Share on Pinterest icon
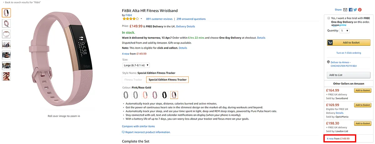This screenshot has width=375, height=144. pyautogui.click(x=360, y=10)
